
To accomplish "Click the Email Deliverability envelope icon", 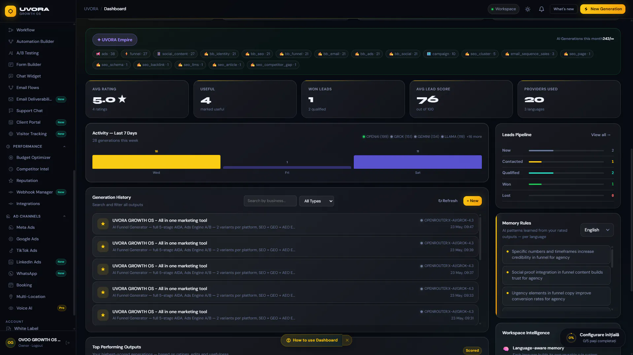I will [11, 99].
